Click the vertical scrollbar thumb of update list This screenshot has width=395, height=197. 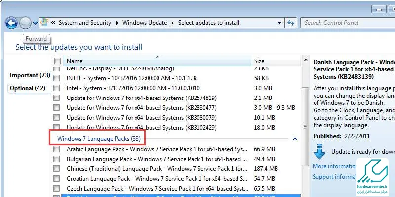click(x=306, y=127)
